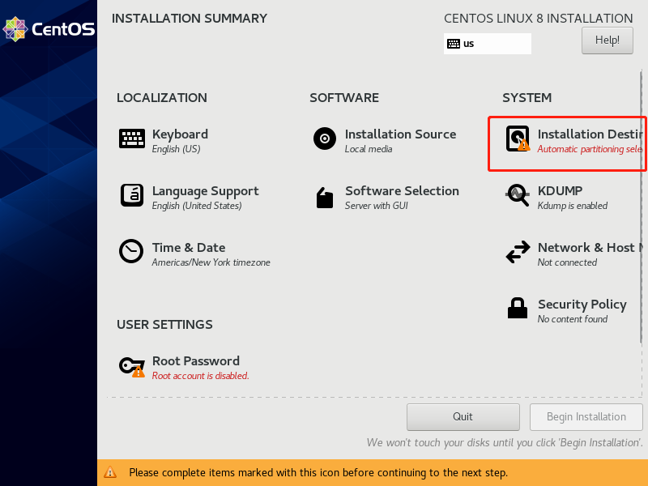Click the KDUMP magnifier icon
The height and width of the screenshot is (486, 648).
point(518,195)
